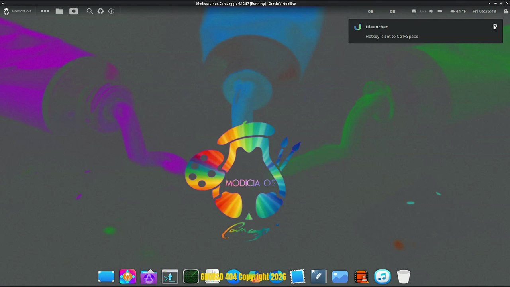Open the music note player in dock
Viewport: 510px width, 287px height.
pos(382,277)
